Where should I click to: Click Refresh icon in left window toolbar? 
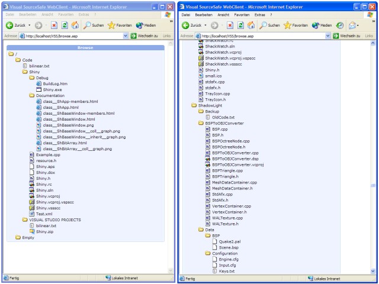tap(65, 25)
